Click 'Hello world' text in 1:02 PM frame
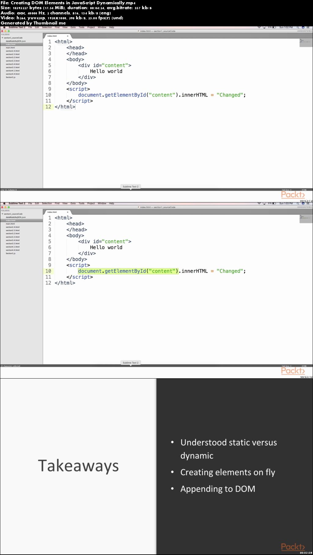Image resolution: width=313 pixels, height=555 pixels. (x=106, y=71)
